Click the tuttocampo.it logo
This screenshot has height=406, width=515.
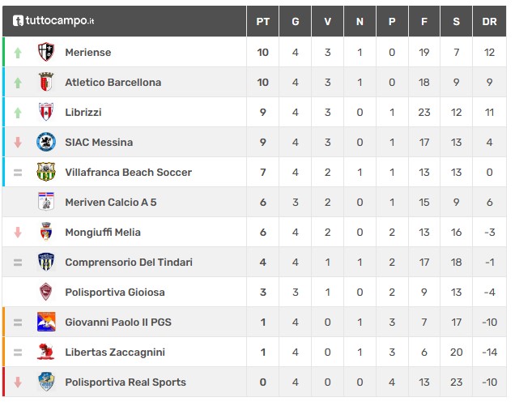(53, 21)
